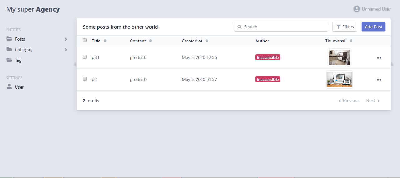Screen dimensions: 400x178
Task: Click the Author column header
Action: click(262, 41)
